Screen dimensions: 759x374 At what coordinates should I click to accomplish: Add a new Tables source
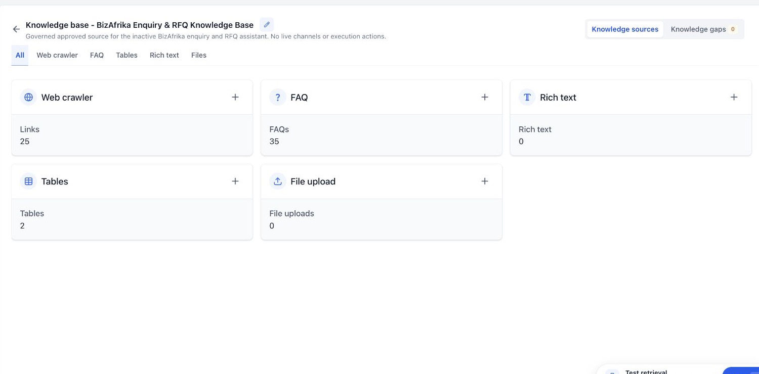coord(235,181)
